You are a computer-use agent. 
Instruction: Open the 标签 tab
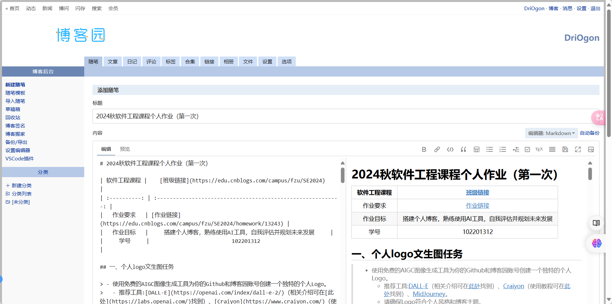click(171, 61)
